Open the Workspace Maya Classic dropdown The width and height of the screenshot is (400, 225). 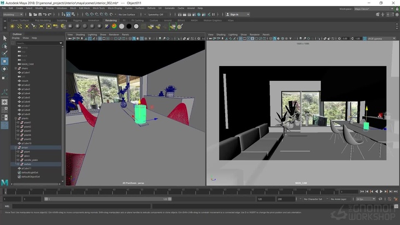click(x=373, y=8)
